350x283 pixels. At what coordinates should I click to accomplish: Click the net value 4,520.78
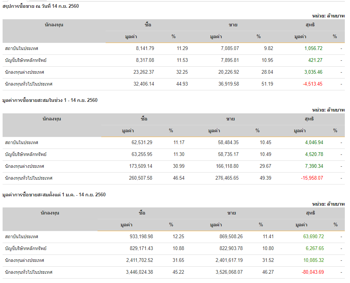314,154
